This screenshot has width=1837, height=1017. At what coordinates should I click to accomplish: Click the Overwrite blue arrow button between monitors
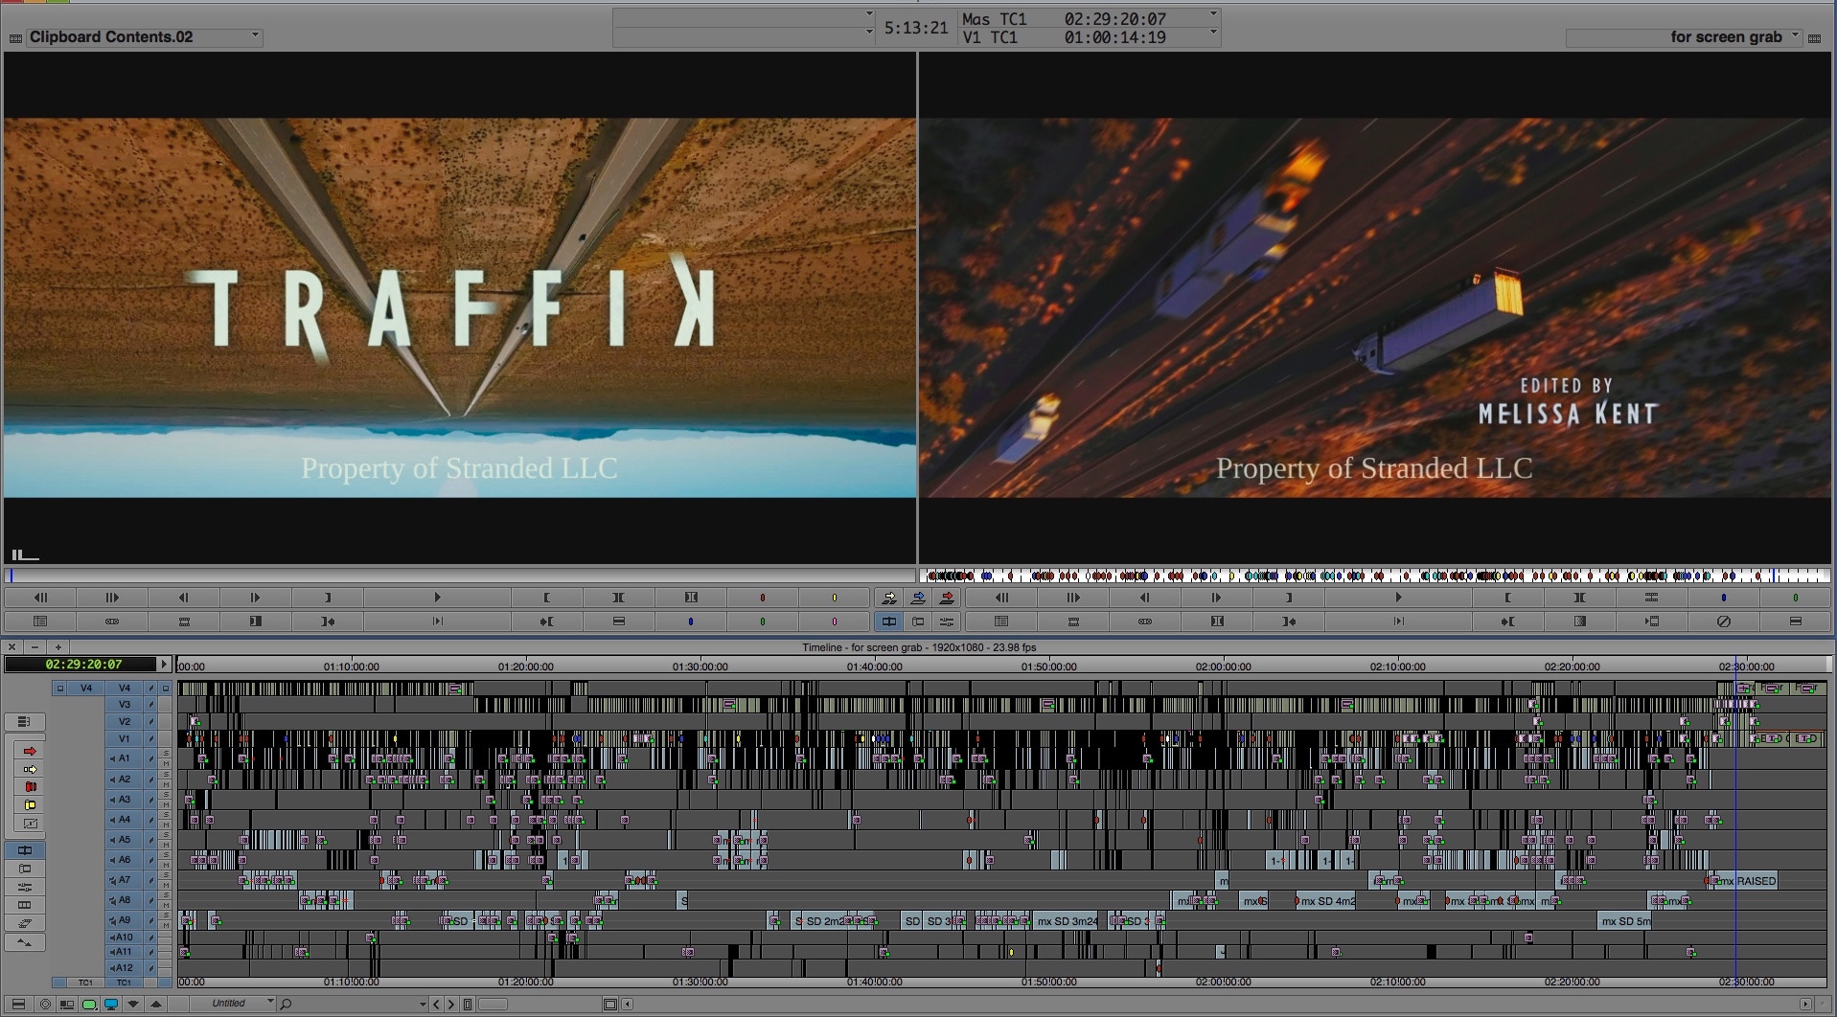(x=918, y=598)
